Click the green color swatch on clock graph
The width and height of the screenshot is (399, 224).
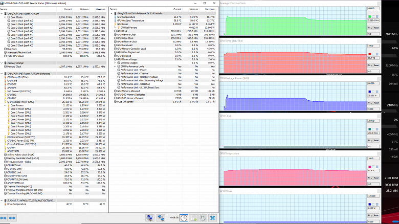370,16
